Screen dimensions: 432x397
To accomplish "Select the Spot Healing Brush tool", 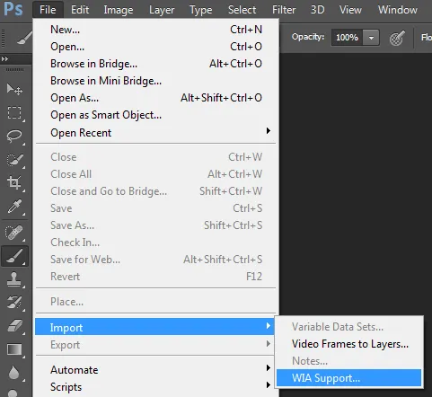I will [14, 233].
